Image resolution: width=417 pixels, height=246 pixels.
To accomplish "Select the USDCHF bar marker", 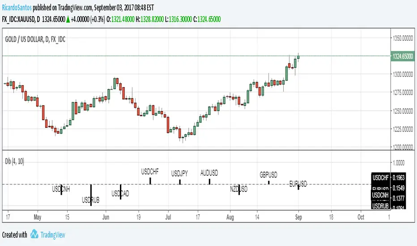I will (150, 181).
